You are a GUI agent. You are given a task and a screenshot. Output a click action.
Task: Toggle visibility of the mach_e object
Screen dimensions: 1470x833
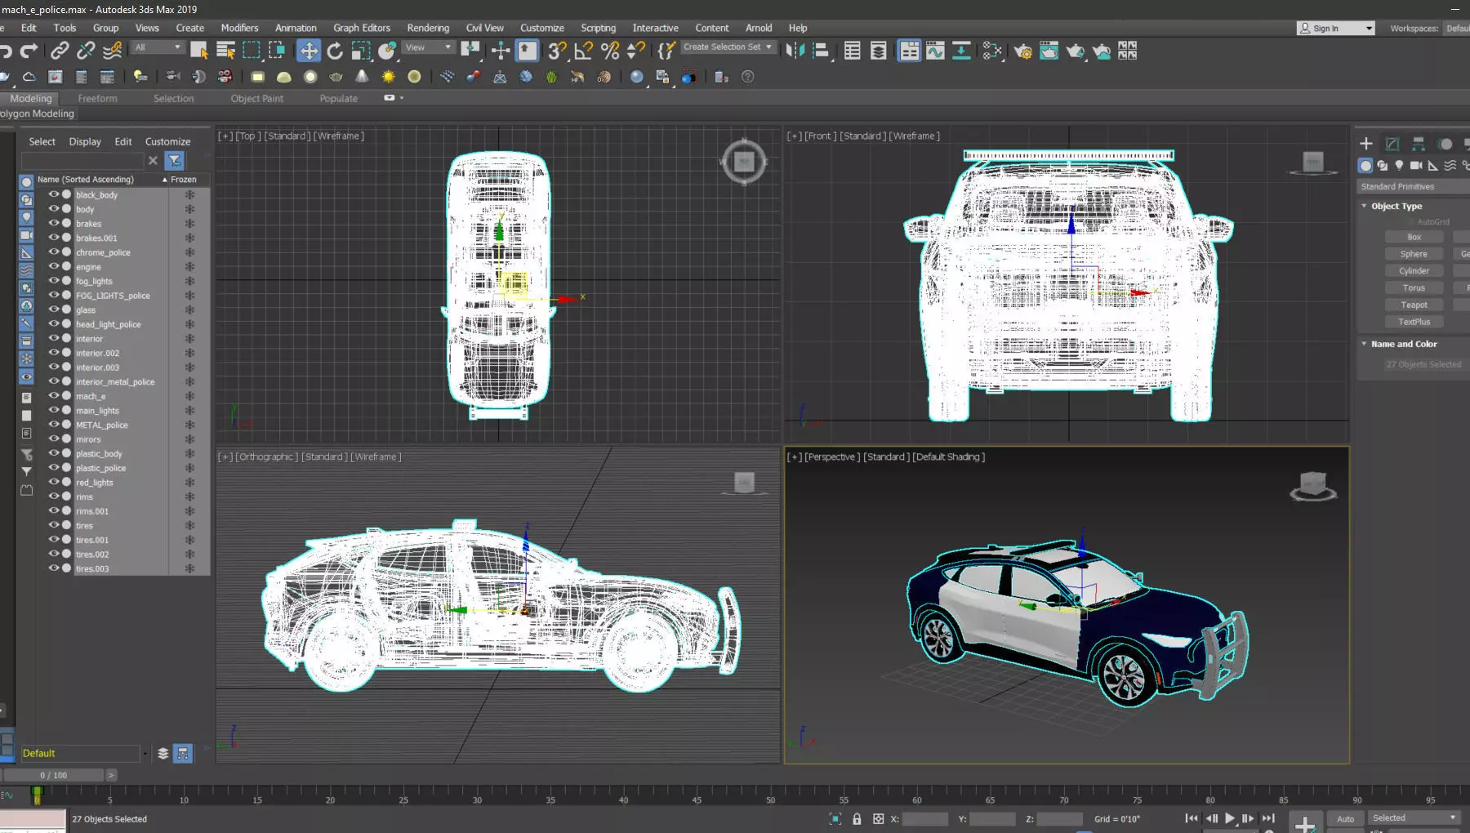53,396
